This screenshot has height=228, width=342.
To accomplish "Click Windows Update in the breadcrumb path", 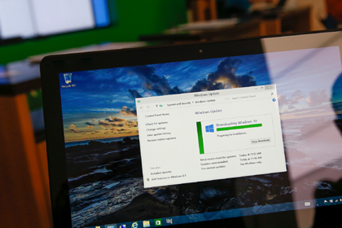I will point(205,101).
